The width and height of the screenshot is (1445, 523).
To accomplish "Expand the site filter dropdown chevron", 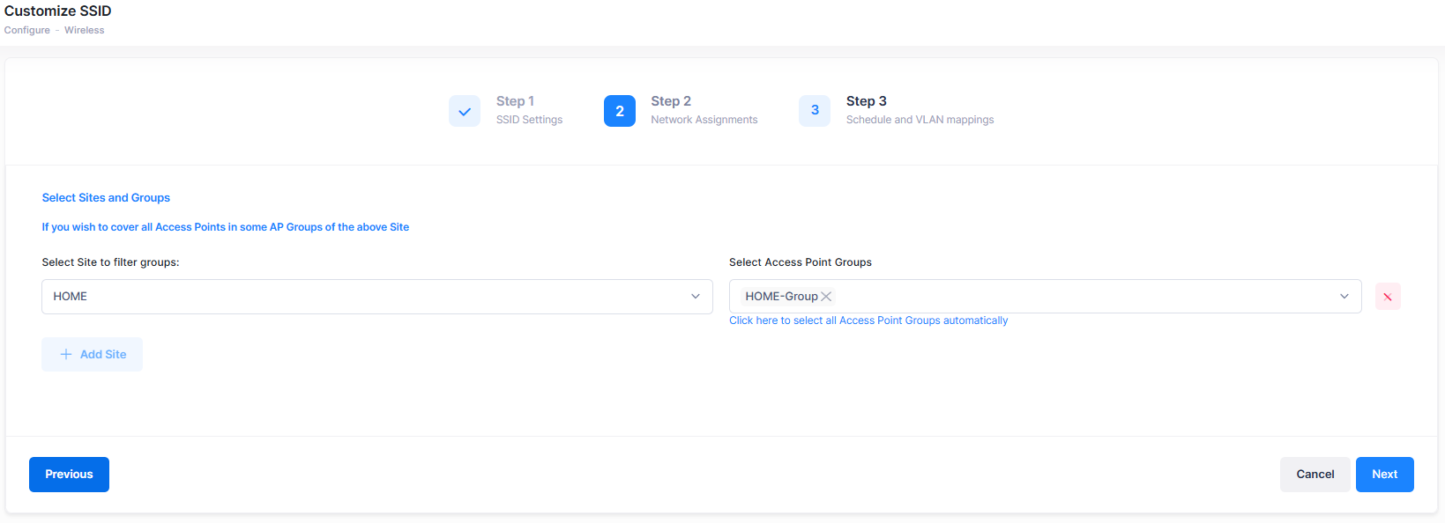I will click(696, 297).
